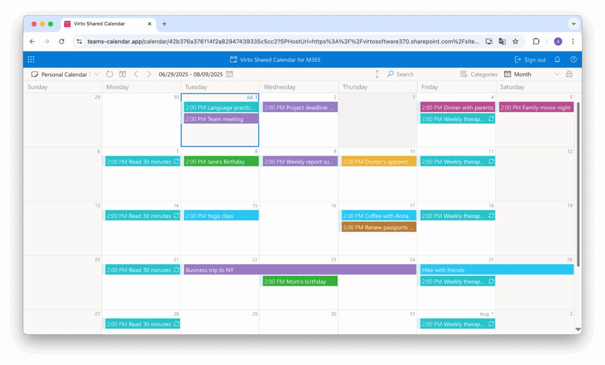Image resolution: width=605 pixels, height=365 pixels.
Task: Open the date range picker calendar
Action: [230, 74]
